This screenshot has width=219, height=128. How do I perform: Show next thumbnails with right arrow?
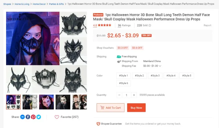[85, 102]
